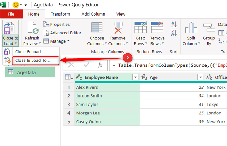The image size is (227, 146).
Task: Click the age value 34 cell
Action: 173,96
